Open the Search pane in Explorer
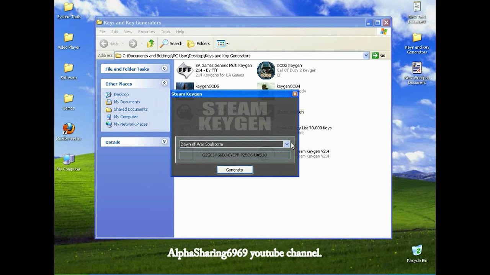The height and width of the screenshot is (275, 490). tap(171, 44)
